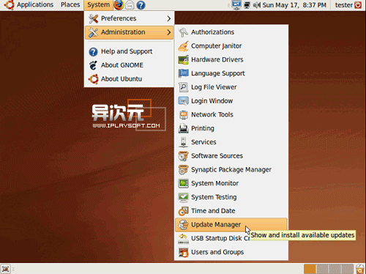The image size is (366, 274).
Task: Click the Computer Janitor broom icon
Action: 183,46
